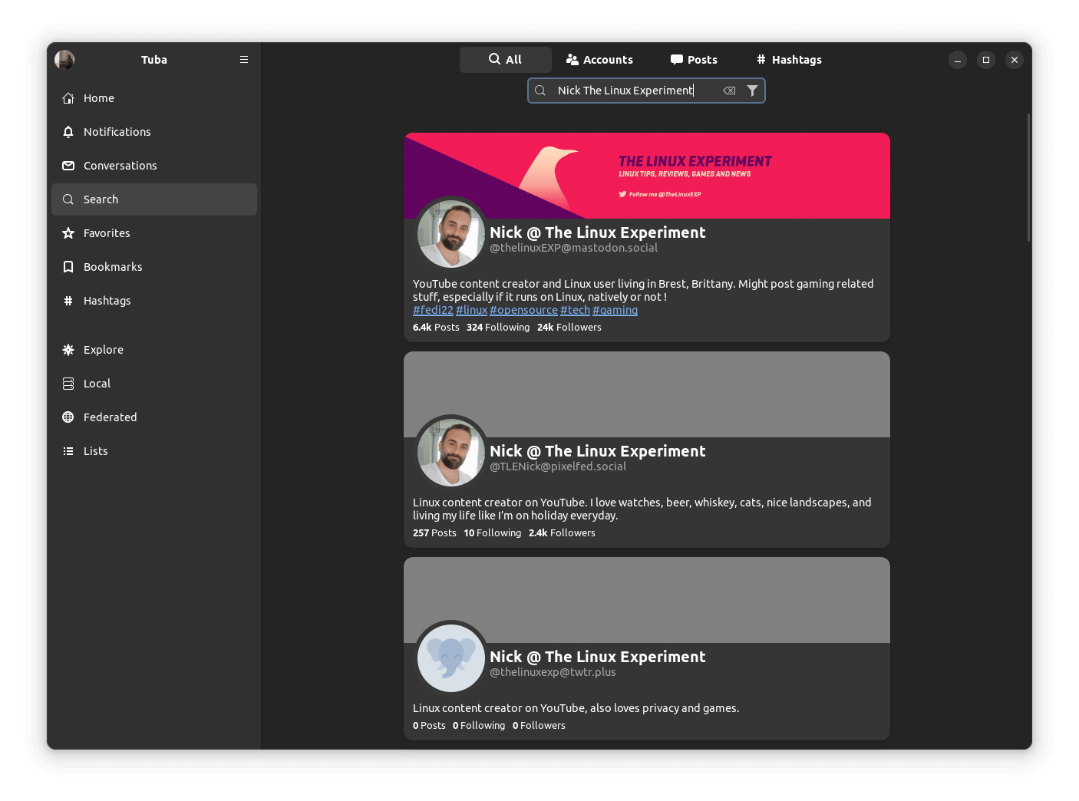View your Bookmarks

point(112,266)
